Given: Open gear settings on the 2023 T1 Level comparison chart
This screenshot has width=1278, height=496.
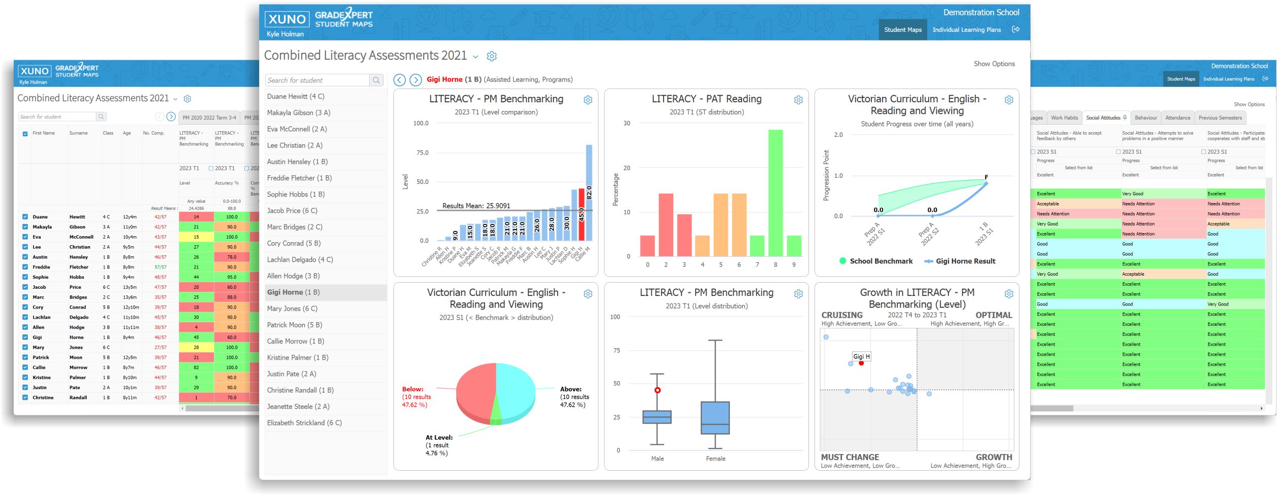Looking at the screenshot, I should point(588,100).
